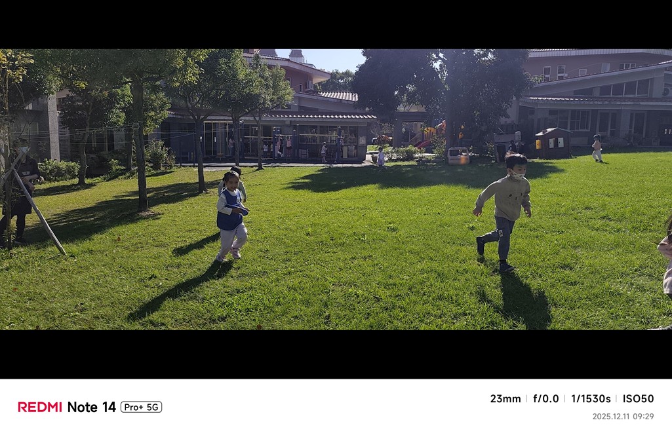Select the distant child on the lawn
672x435 pixels.
[x=597, y=148]
